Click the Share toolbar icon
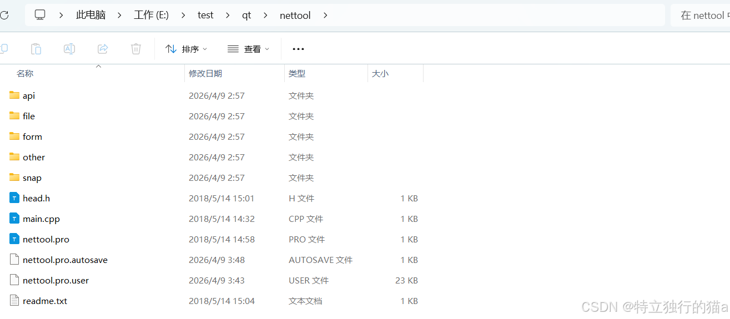Screen dimensions: 730x319 click(103, 49)
